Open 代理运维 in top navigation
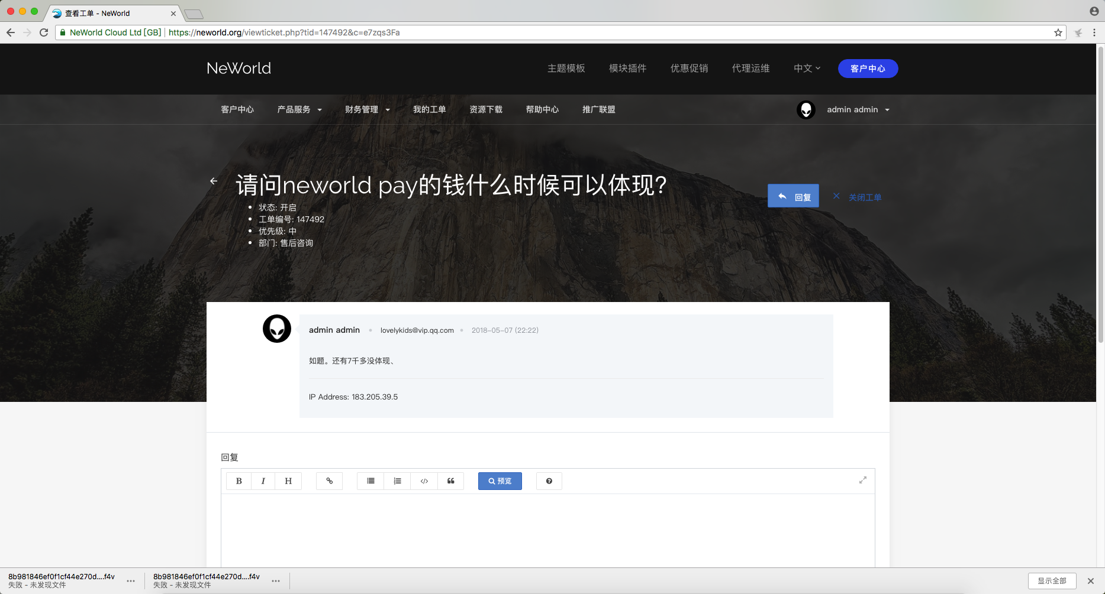This screenshot has height=594, width=1105. click(751, 69)
